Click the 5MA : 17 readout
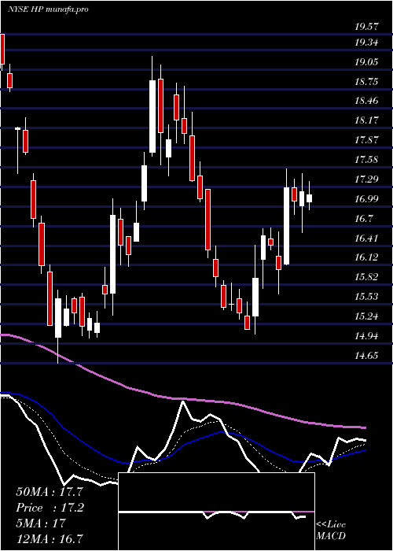Viewport: 393px width, 551px height. pyautogui.click(x=41, y=523)
